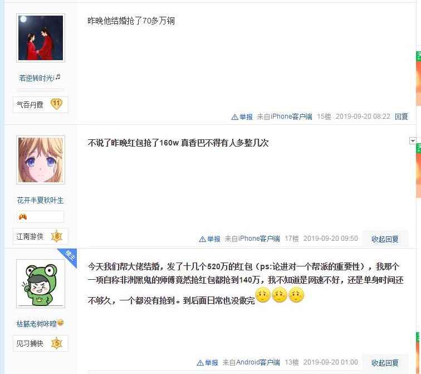The image size is (421, 374).
Task: Open the wedding couple avatar image
Action: tap(41, 38)
